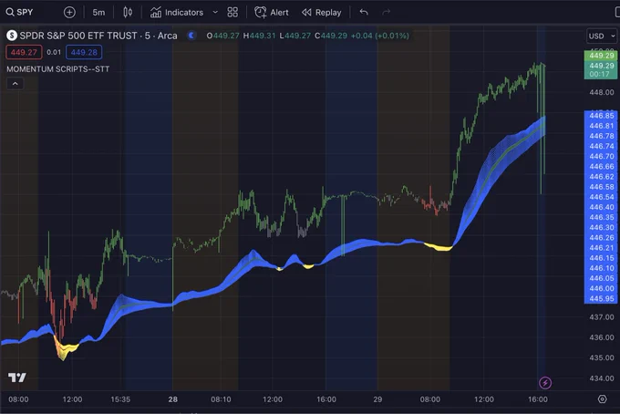Click the 08:00 label under the 29 session
The image size is (620, 414).
click(x=429, y=399)
